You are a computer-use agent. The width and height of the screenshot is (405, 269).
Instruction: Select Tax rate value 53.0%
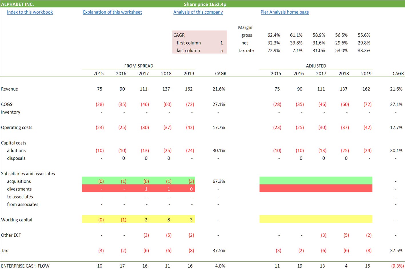(x=341, y=51)
